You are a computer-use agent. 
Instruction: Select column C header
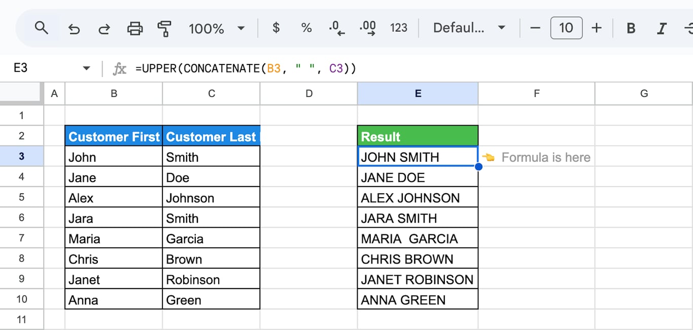click(212, 94)
